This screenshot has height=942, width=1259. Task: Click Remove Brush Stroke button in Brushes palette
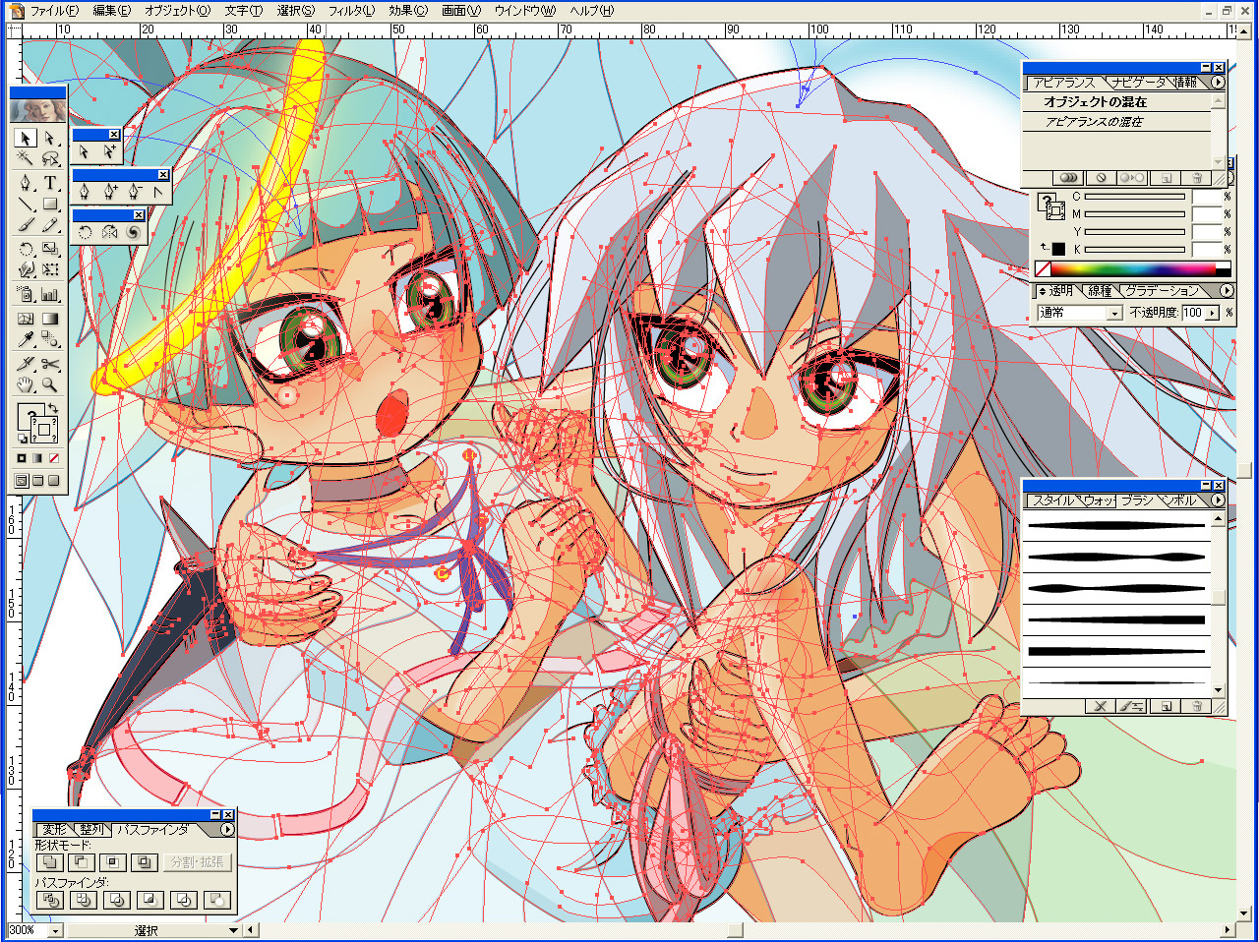[1100, 706]
